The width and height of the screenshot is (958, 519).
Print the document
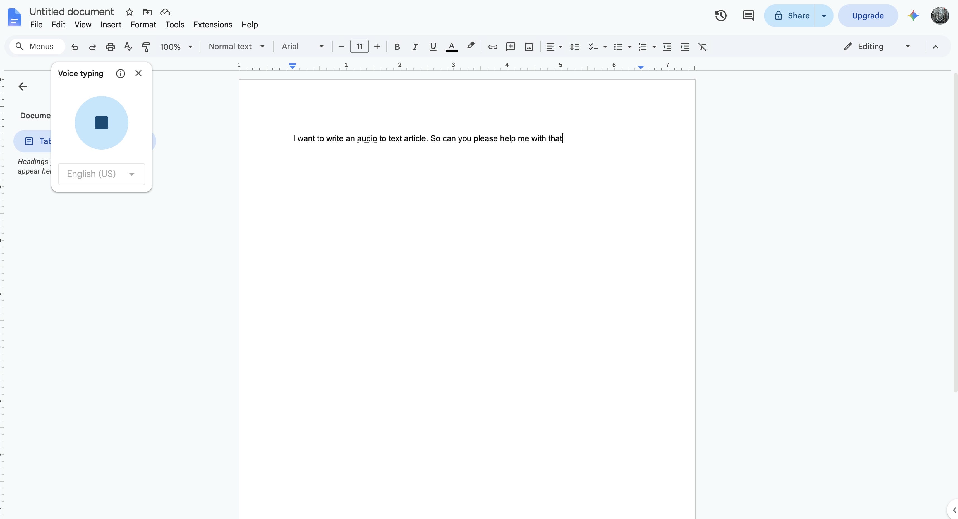click(x=111, y=47)
